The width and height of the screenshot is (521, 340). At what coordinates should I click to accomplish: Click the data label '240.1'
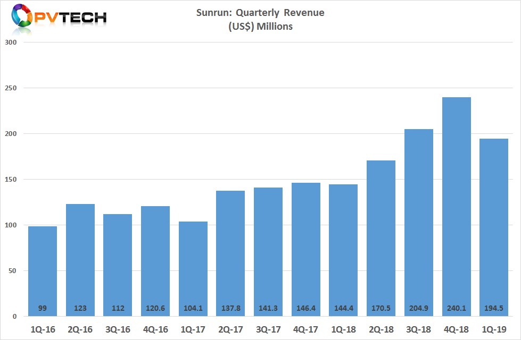point(457,308)
